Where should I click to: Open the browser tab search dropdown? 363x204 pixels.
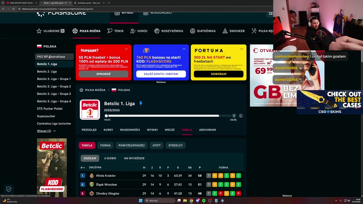pyautogui.click(x=3, y=3)
